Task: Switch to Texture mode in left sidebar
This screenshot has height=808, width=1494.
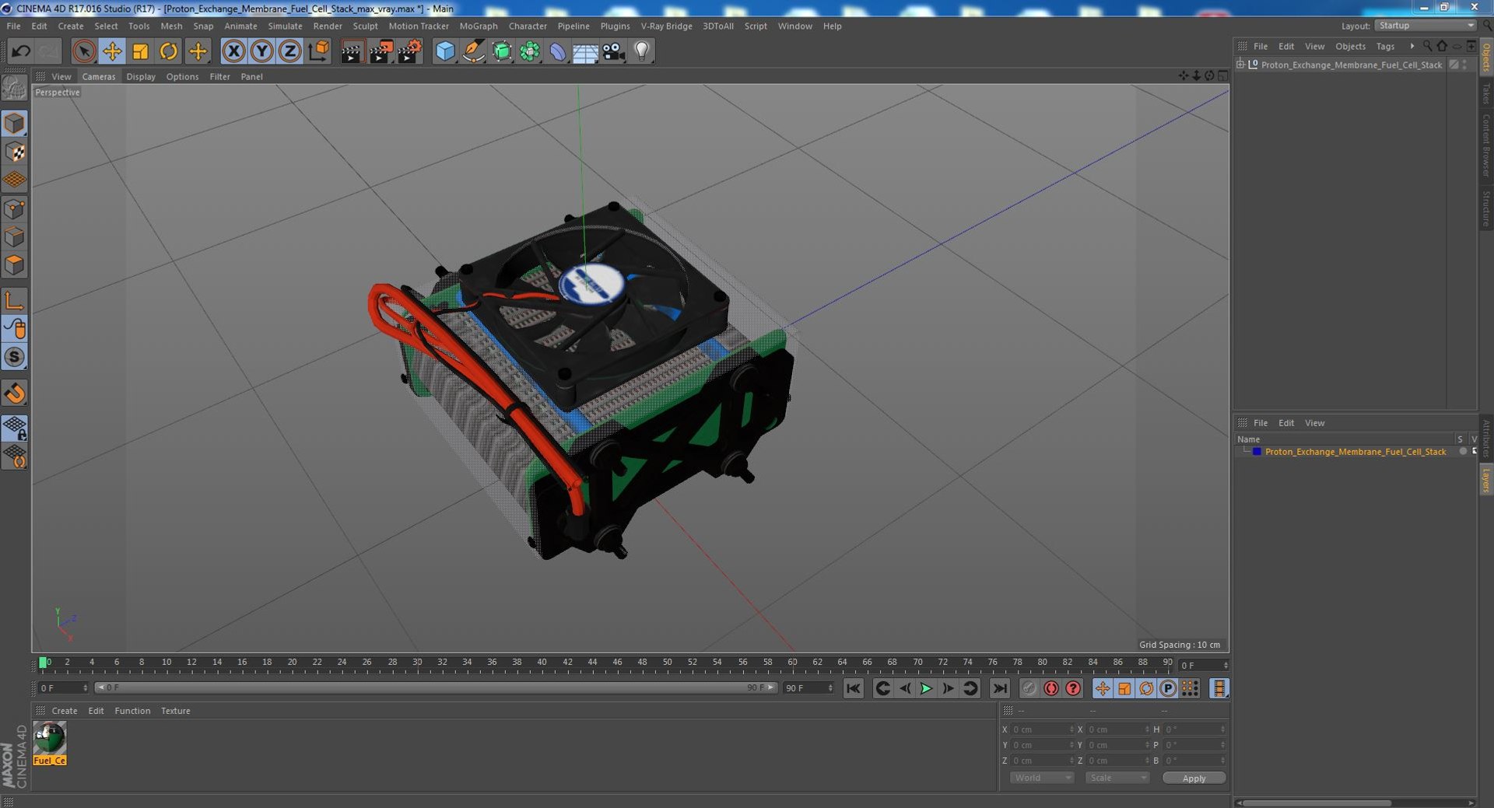Action: pyautogui.click(x=15, y=152)
